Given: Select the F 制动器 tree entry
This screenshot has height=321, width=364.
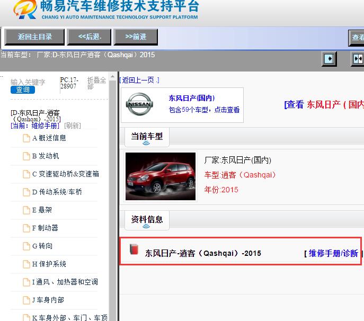Looking at the screenshot, I should (x=45, y=228).
